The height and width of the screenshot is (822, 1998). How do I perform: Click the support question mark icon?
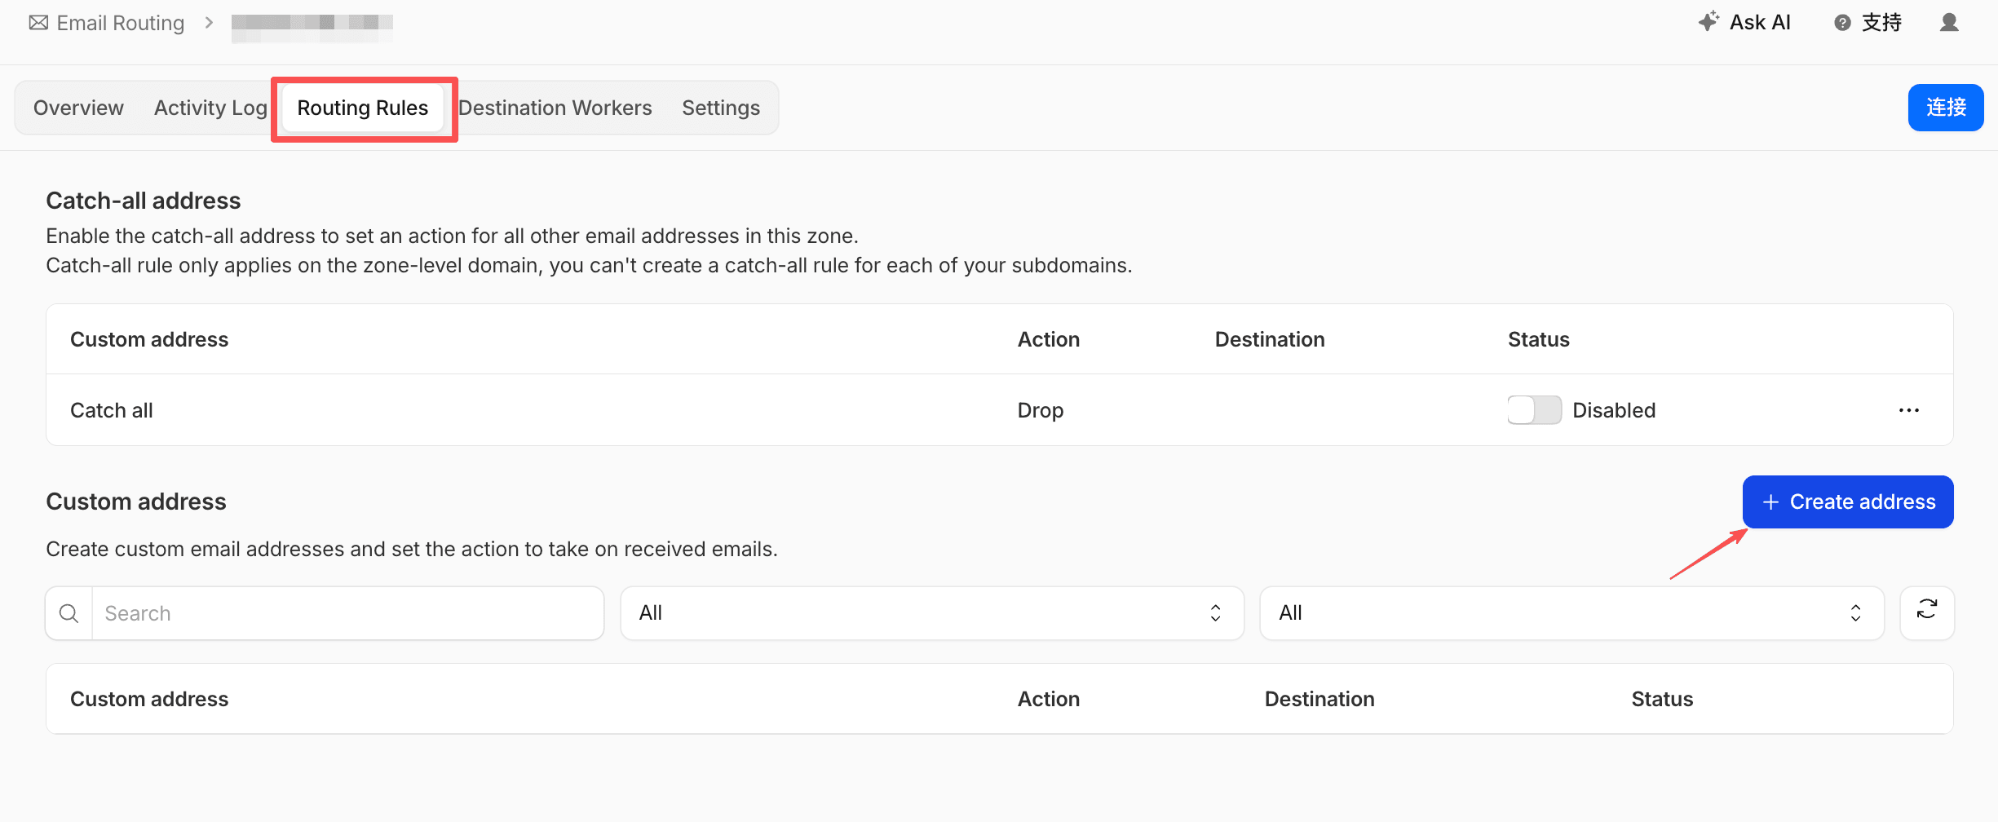[x=1842, y=23]
